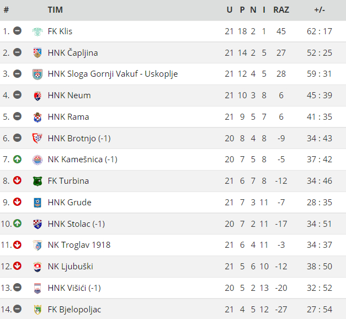Click the +/- column header
Viewport: 346px width, 319px height.
[320, 10]
